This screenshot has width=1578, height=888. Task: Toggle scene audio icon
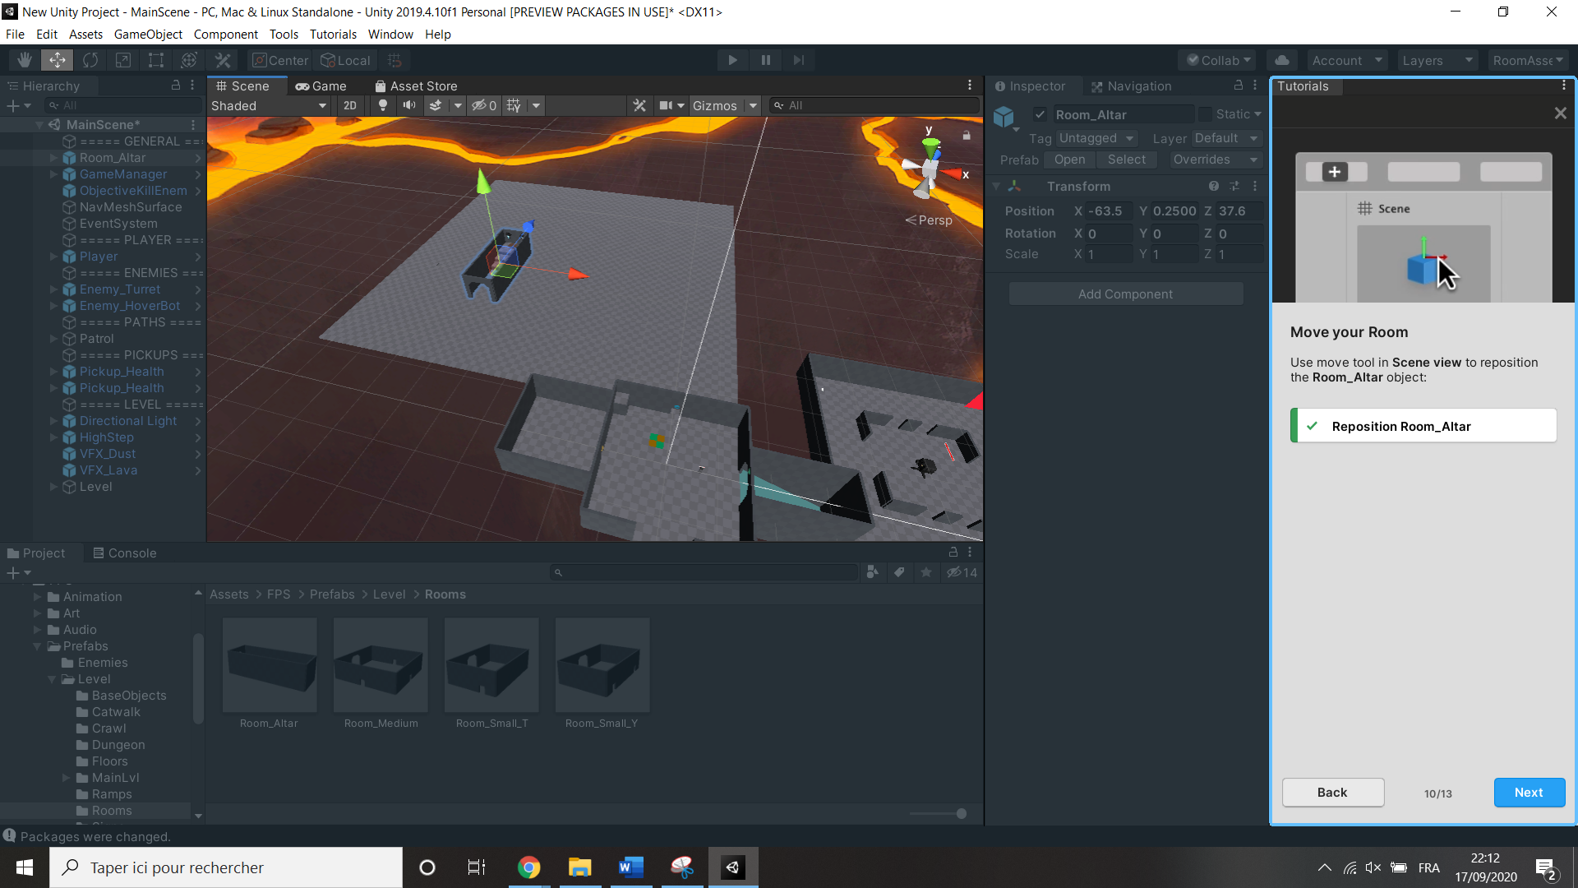(408, 105)
